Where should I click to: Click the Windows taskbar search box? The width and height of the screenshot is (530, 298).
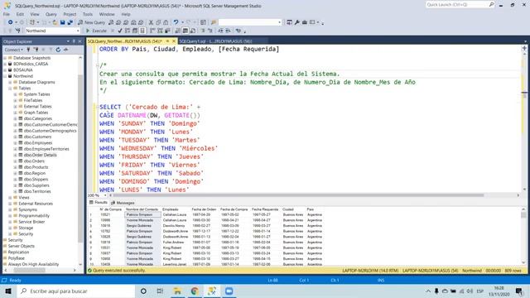(x=75, y=291)
